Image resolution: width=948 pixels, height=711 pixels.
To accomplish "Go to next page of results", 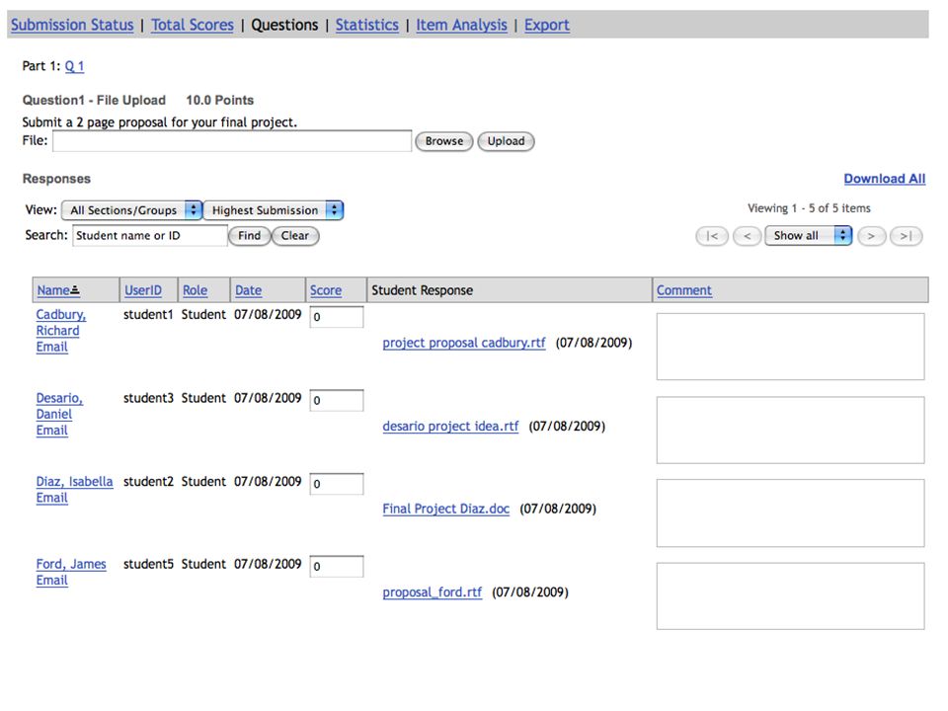I will pyautogui.click(x=871, y=236).
